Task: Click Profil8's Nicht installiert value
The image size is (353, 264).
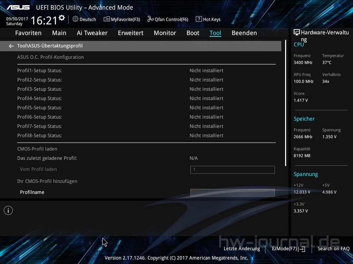Action: [x=206, y=135]
